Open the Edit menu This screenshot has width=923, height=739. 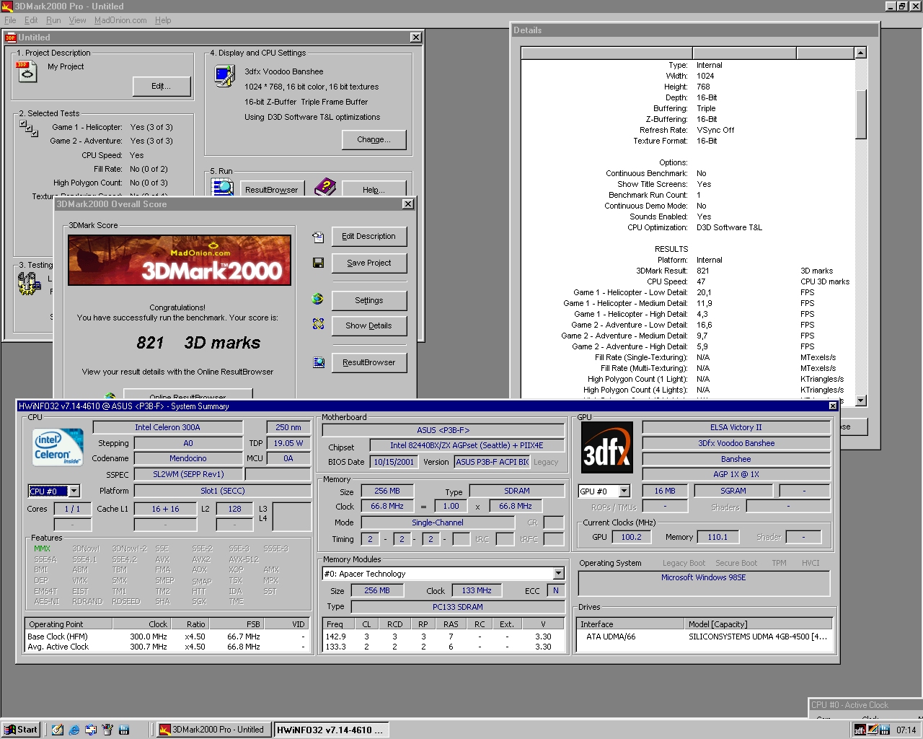pos(31,20)
